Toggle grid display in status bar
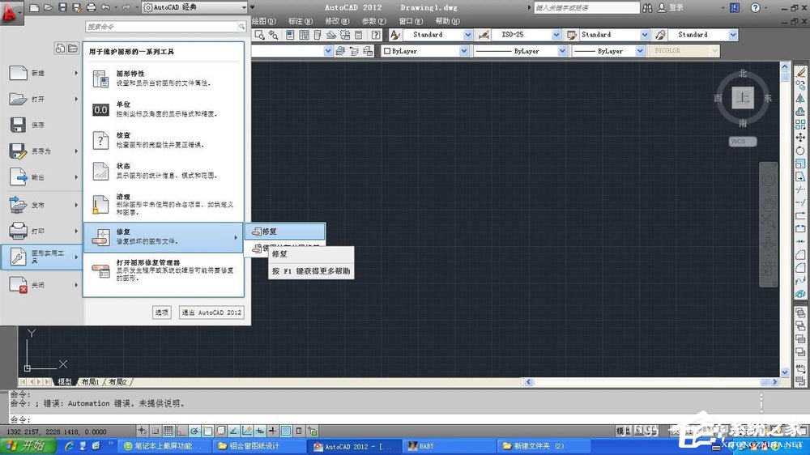The width and height of the screenshot is (810, 455). pos(168,432)
